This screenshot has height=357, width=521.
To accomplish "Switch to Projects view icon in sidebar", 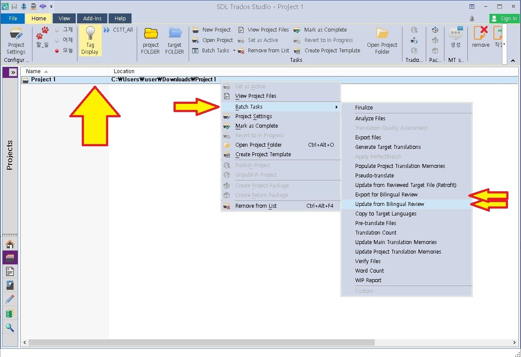I will click(x=10, y=257).
